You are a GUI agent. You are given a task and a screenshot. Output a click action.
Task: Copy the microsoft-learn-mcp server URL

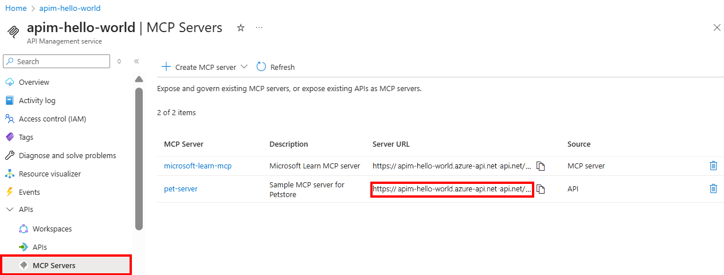[x=540, y=166]
